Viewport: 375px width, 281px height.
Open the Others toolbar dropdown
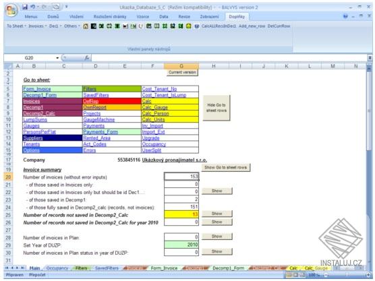pyautogui.click(x=71, y=26)
